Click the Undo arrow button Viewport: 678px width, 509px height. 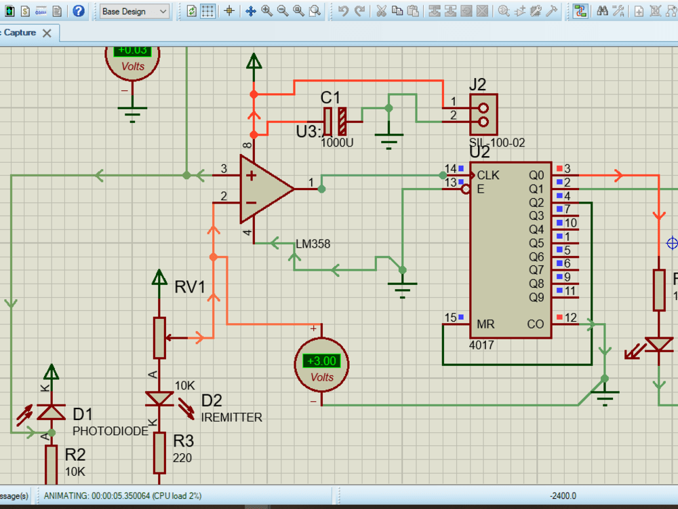coord(342,12)
